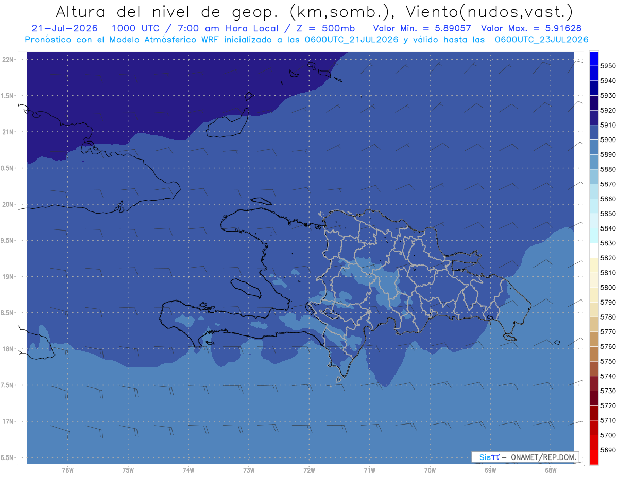618x477 pixels.
Task: Click the "76W" longitude axis label
Action: [x=67, y=470]
